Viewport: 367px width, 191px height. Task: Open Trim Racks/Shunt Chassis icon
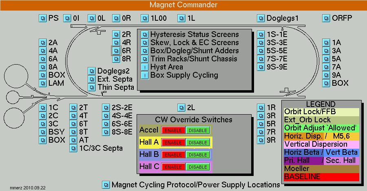click(x=145, y=59)
